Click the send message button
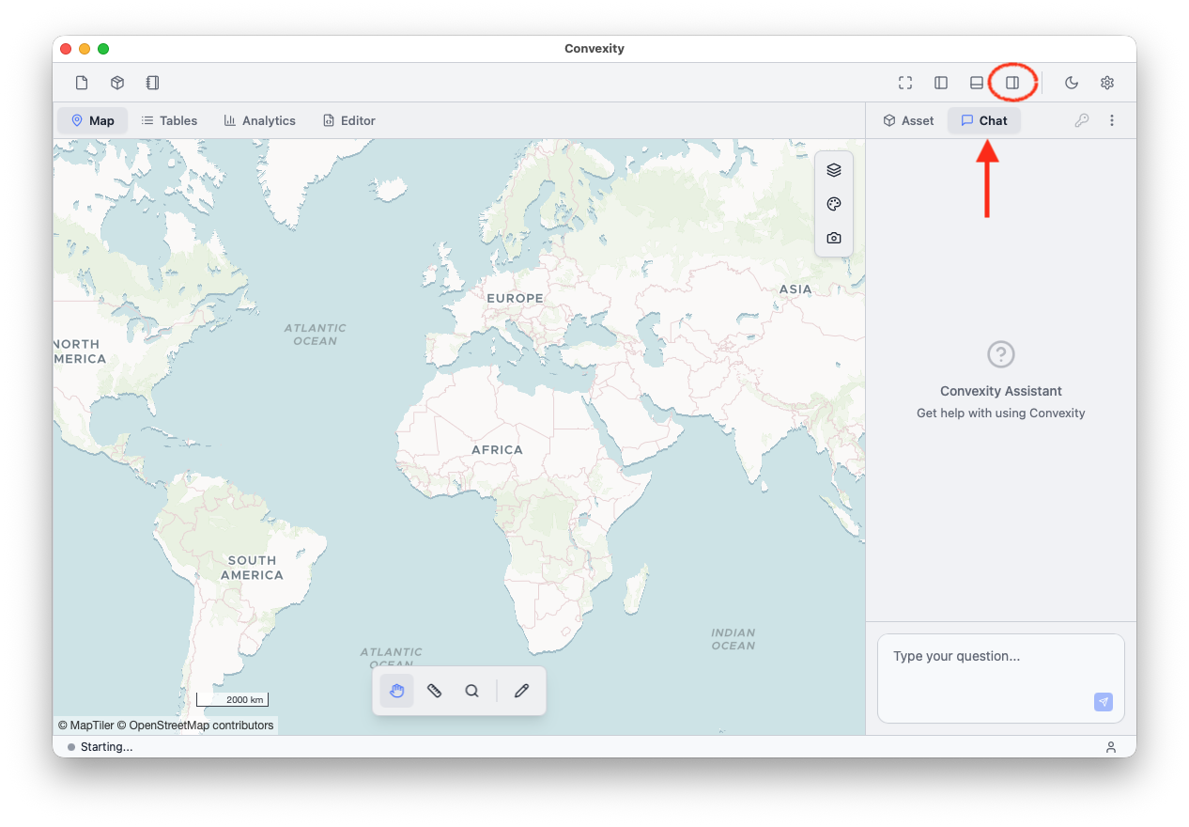Screen dimensions: 1189x827 click(x=1104, y=702)
